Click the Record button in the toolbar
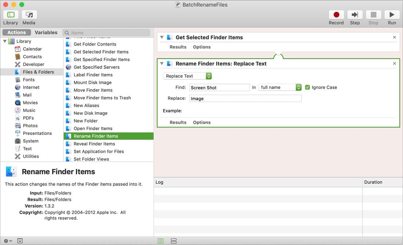Screen dimensions: 403x245 click(336, 15)
